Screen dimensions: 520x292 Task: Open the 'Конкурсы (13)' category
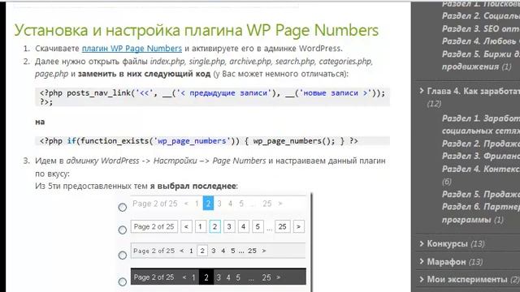[455, 243]
